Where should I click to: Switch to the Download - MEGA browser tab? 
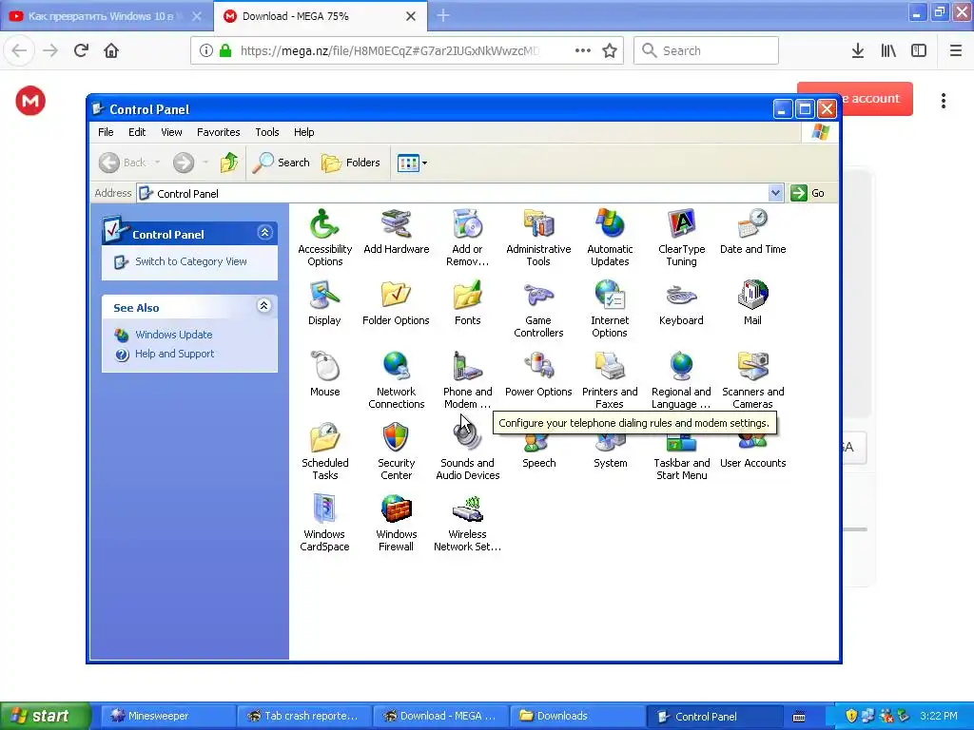point(311,16)
